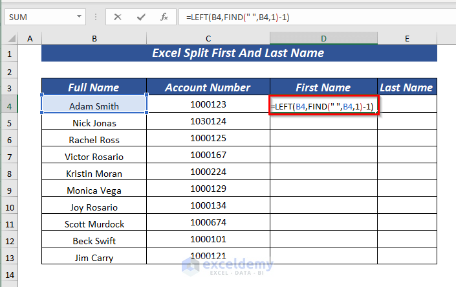The height and width of the screenshot is (287, 456).
Task: Select column B header
Action: click(94, 39)
